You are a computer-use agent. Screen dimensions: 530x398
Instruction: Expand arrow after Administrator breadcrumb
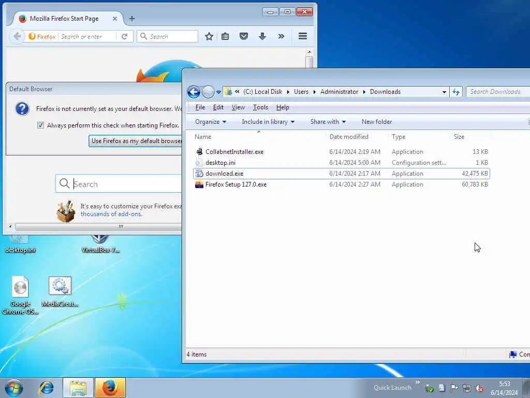pos(364,92)
